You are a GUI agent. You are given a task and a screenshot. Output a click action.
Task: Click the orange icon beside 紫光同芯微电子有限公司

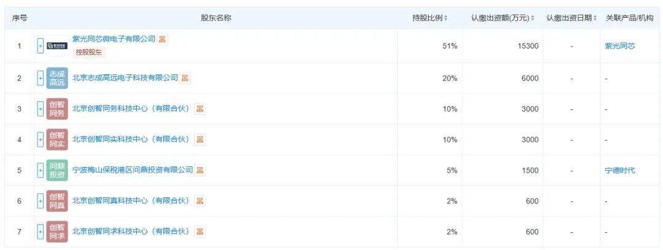pyautogui.click(x=163, y=39)
